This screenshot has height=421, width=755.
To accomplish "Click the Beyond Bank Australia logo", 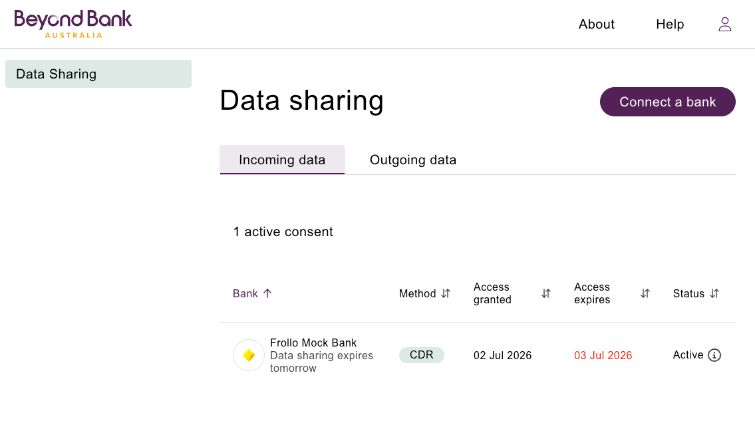I will click(73, 24).
